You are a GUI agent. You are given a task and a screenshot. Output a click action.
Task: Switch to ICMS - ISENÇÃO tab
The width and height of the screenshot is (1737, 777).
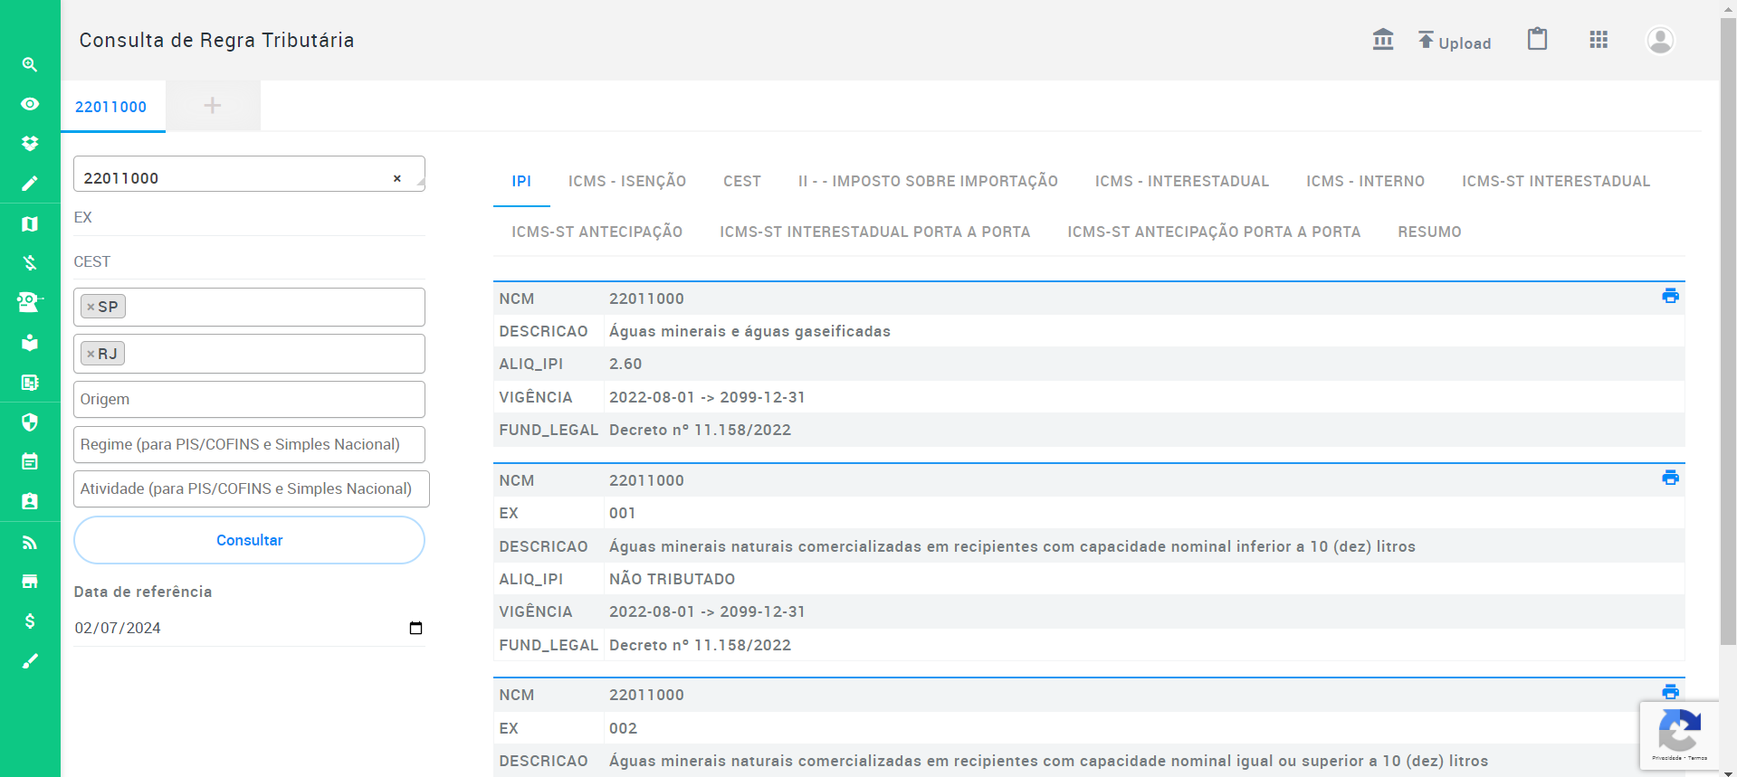click(627, 181)
